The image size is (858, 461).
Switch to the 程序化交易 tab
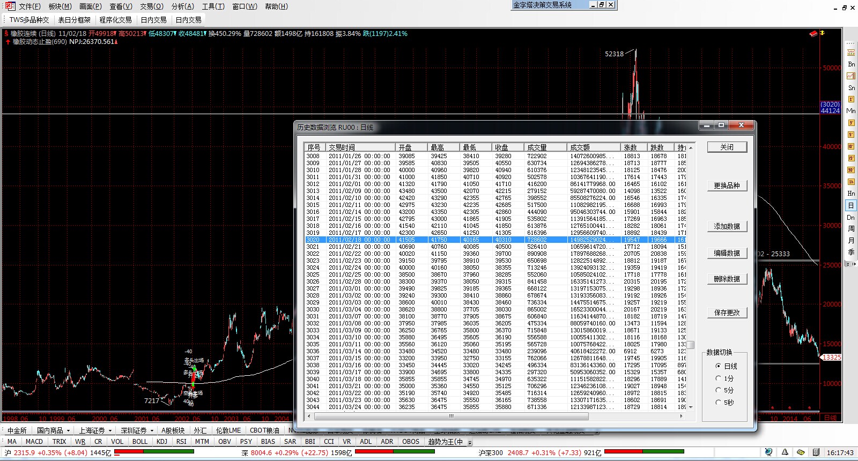pos(115,20)
